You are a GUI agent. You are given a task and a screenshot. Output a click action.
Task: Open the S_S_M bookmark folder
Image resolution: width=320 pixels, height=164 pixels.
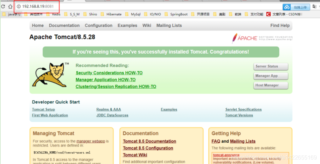pos(72,14)
